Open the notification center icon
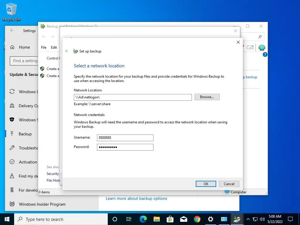This screenshot has height=225, width=300. coord(290,219)
